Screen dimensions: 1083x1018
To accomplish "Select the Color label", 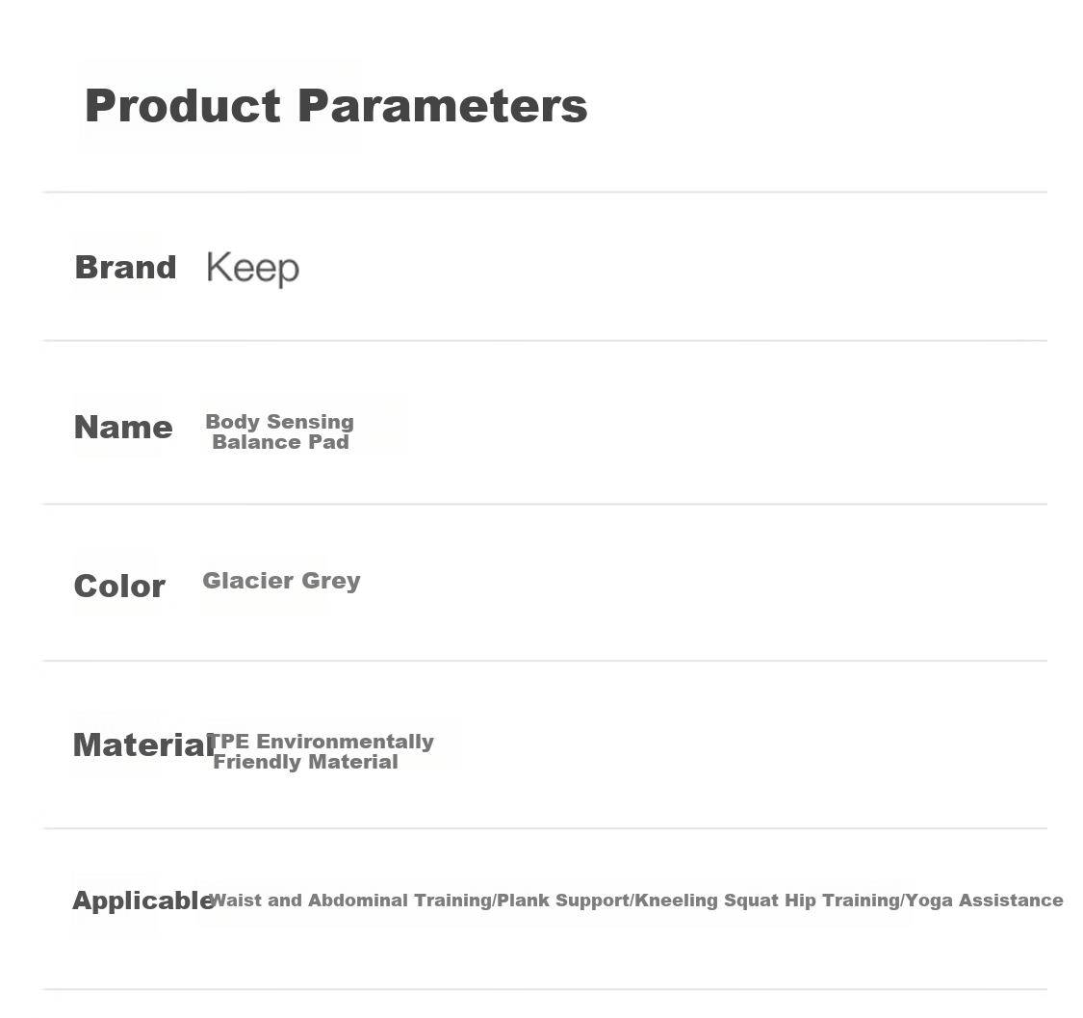I will point(119,587).
